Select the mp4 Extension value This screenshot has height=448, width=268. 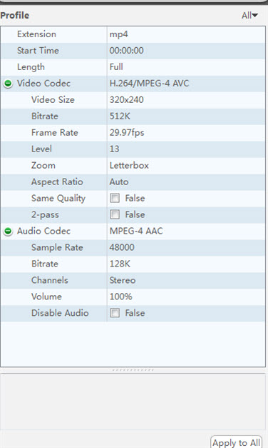click(118, 34)
